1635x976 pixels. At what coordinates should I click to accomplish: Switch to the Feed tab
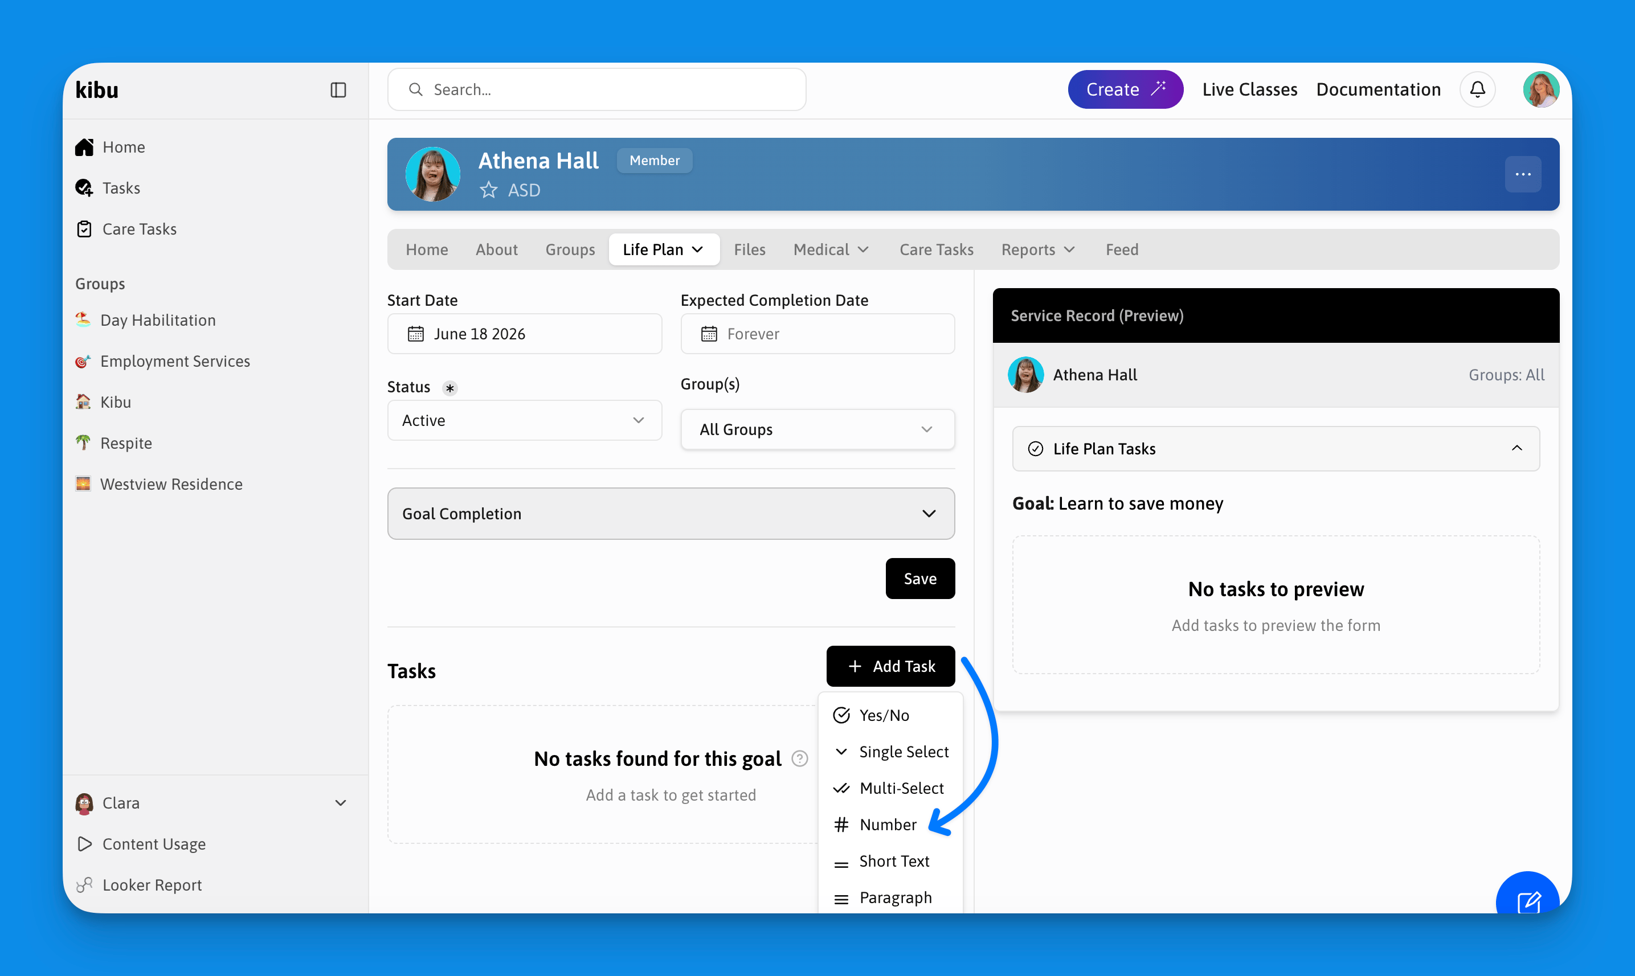pos(1122,250)
